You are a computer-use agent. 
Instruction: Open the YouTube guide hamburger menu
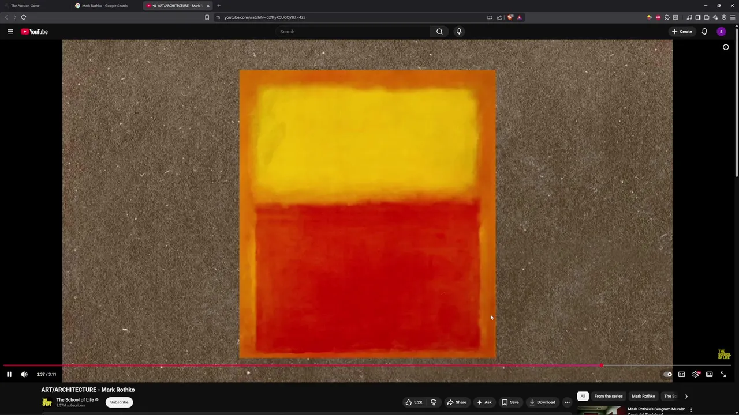click(x=10, y=32)
